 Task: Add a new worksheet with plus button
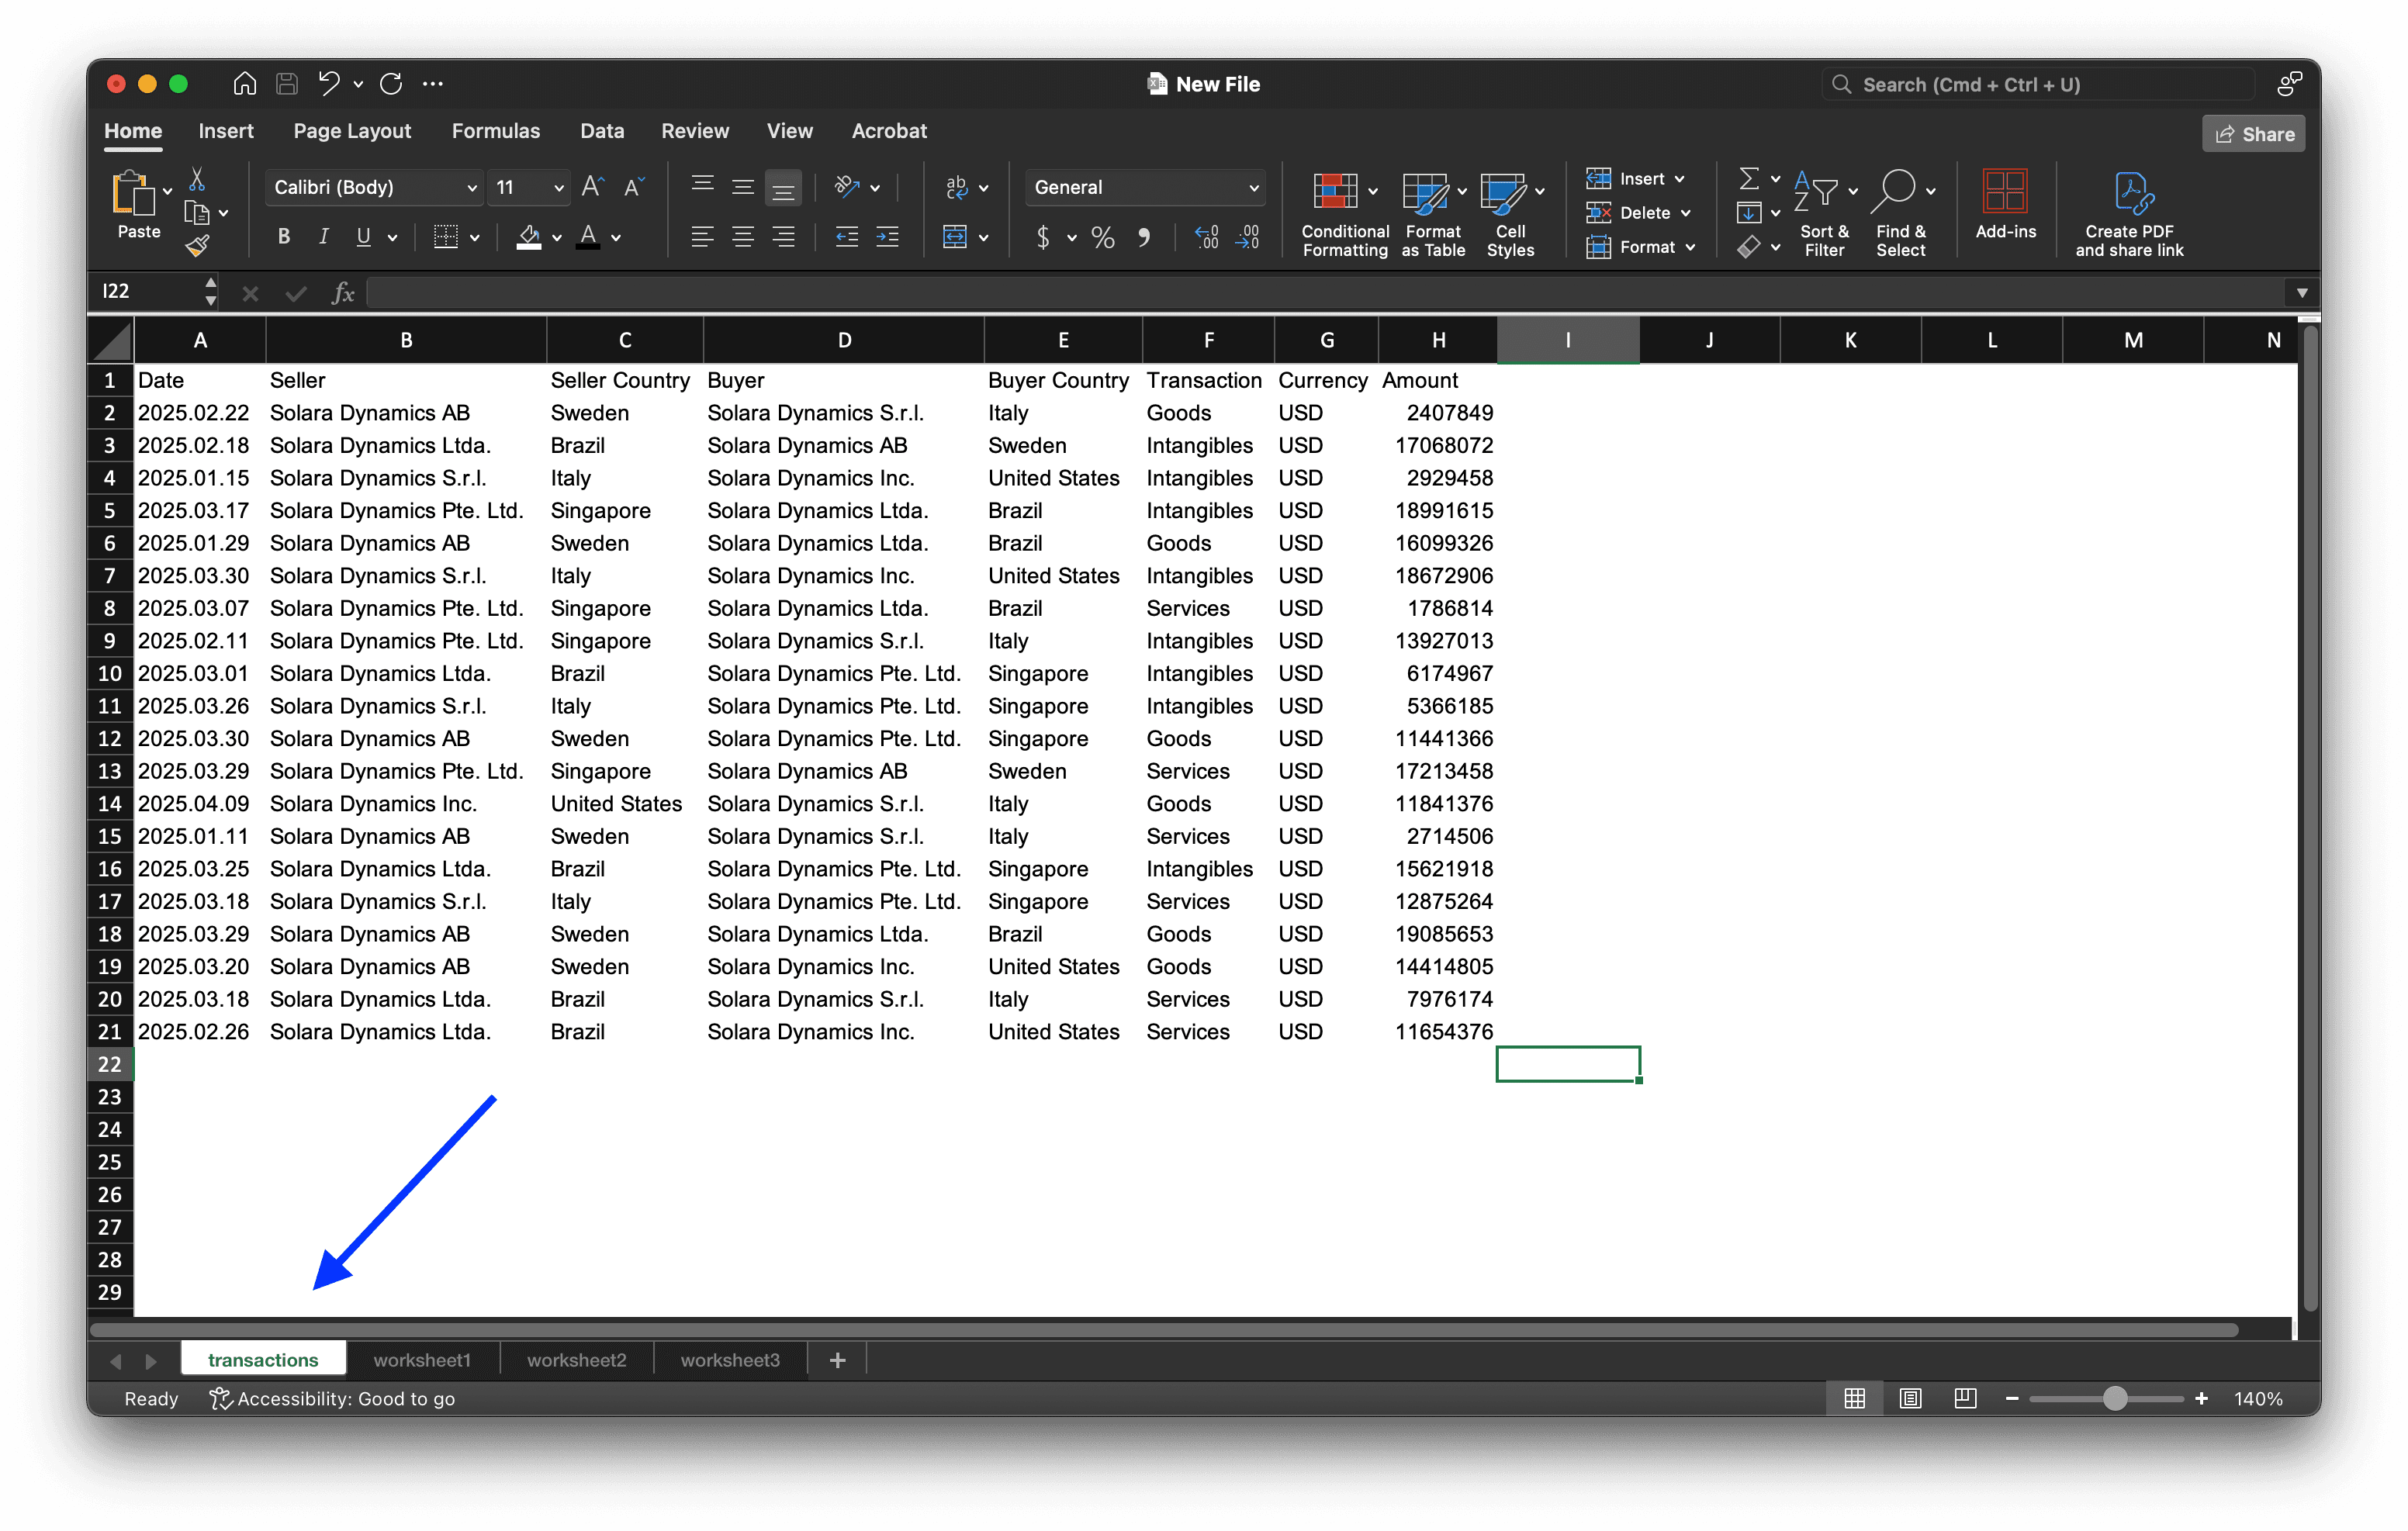point(837,1359)
